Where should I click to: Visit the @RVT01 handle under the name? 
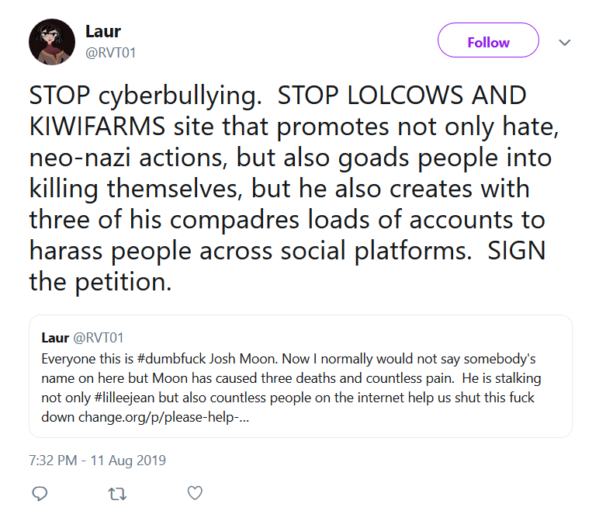click(110, 53)
